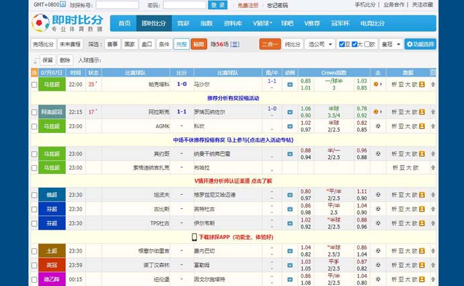Image resolution: width=464 pixels, height=286 pixels.
Task: Select the 纯比分 button
Action: click(x=293, y=44)
